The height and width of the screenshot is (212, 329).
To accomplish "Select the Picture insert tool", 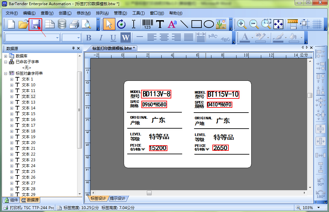I will 221,24.
